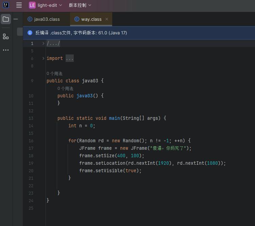Hide the side panel with minus icon
This screenshot has width=255, height=226.
coord(16,19)
